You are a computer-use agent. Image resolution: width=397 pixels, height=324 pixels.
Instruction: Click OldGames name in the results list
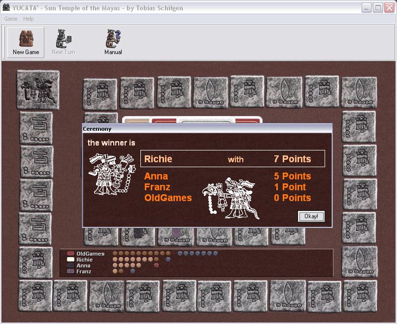(x=168, y=198)
